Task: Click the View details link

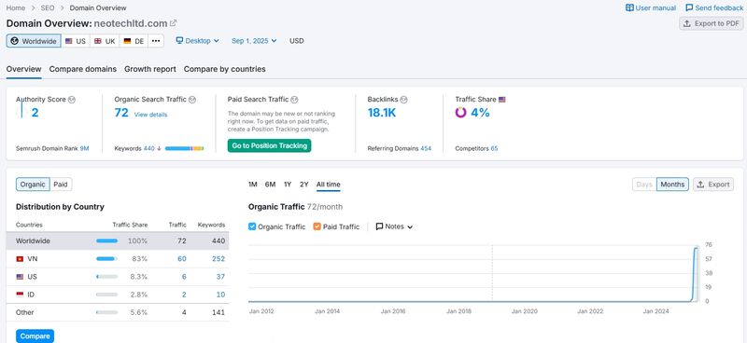Action: [150, 115]
